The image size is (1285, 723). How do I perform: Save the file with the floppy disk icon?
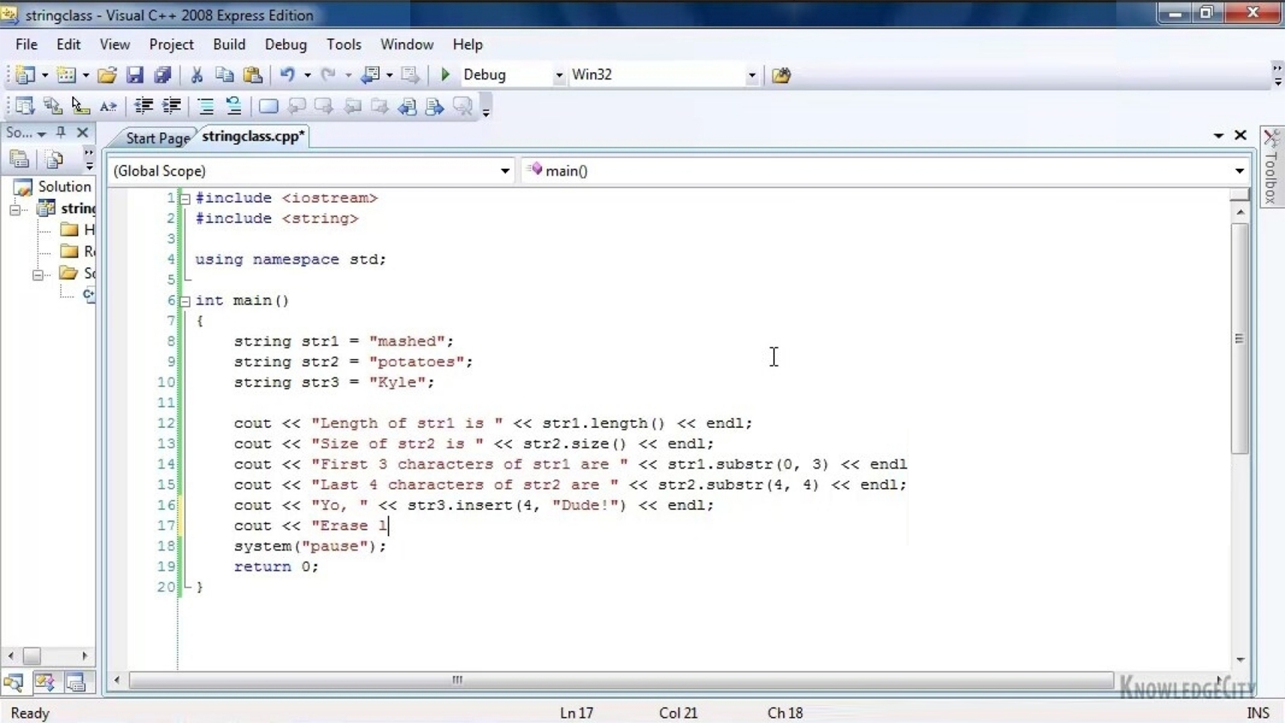pos(135,75)
